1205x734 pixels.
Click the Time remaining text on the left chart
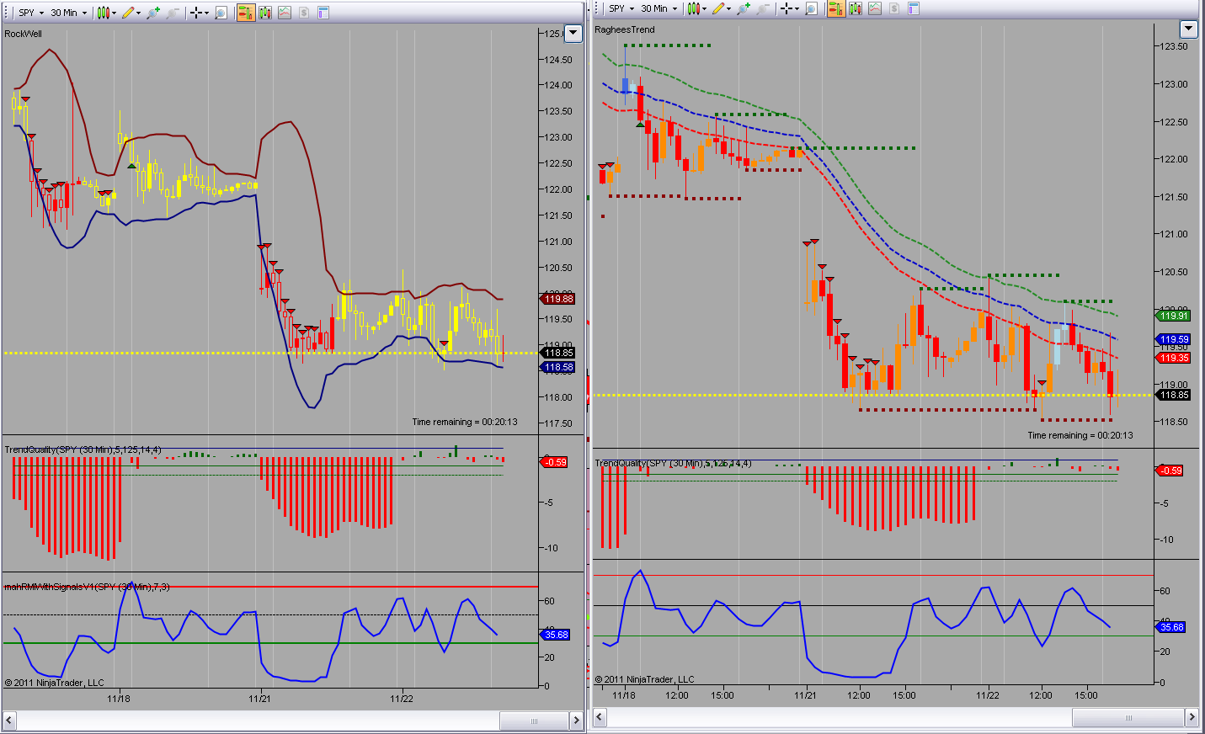(465, 422)
